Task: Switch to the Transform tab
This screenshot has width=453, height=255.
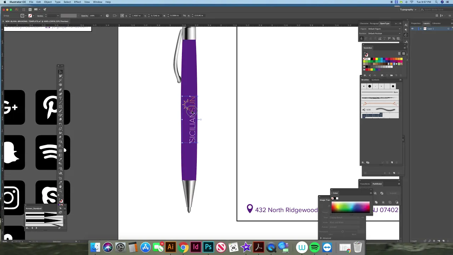Action: click(365, 184)
